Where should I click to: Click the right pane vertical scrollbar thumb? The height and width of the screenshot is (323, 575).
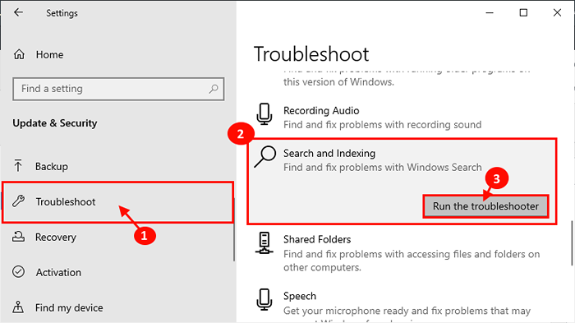[x=572, y=243]
